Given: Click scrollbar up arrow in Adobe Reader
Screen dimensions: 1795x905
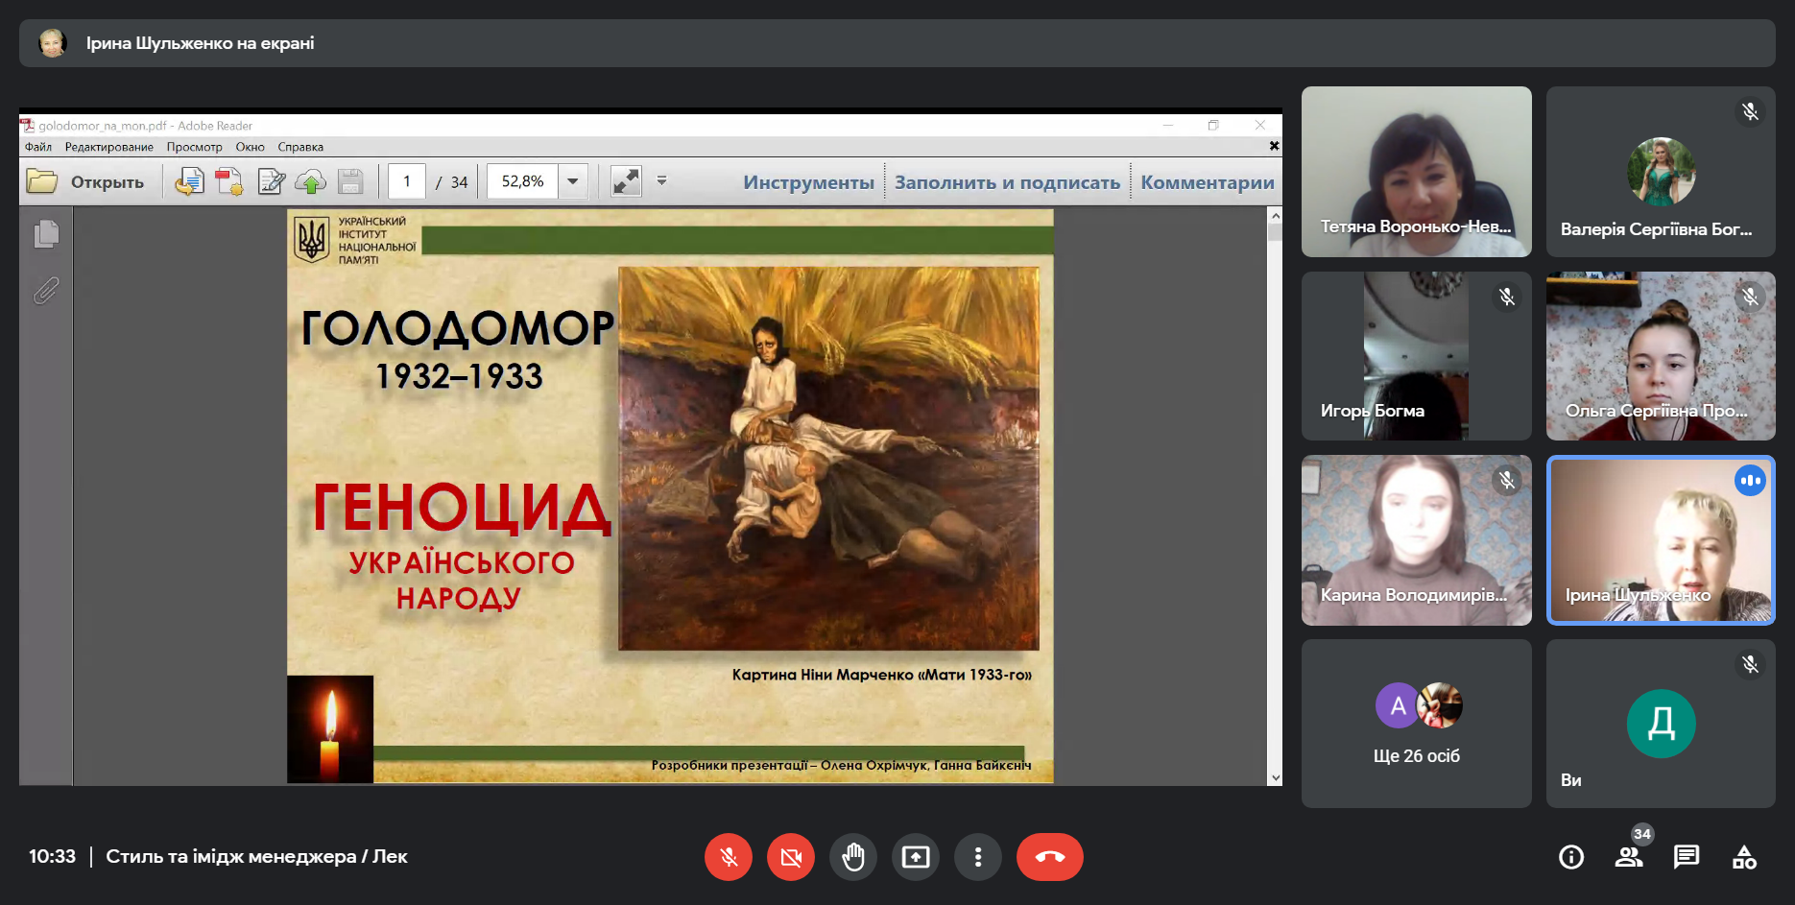Looking at the screenshot, I should 1275,217.
